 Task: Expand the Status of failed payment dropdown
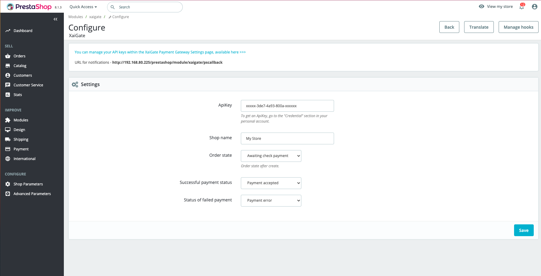click(x=270, y=201)
